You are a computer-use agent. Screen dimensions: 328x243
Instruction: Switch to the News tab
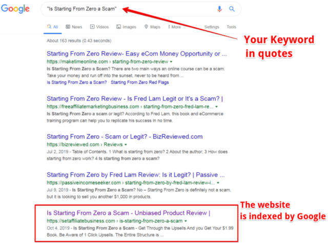(x=74, y=27)
